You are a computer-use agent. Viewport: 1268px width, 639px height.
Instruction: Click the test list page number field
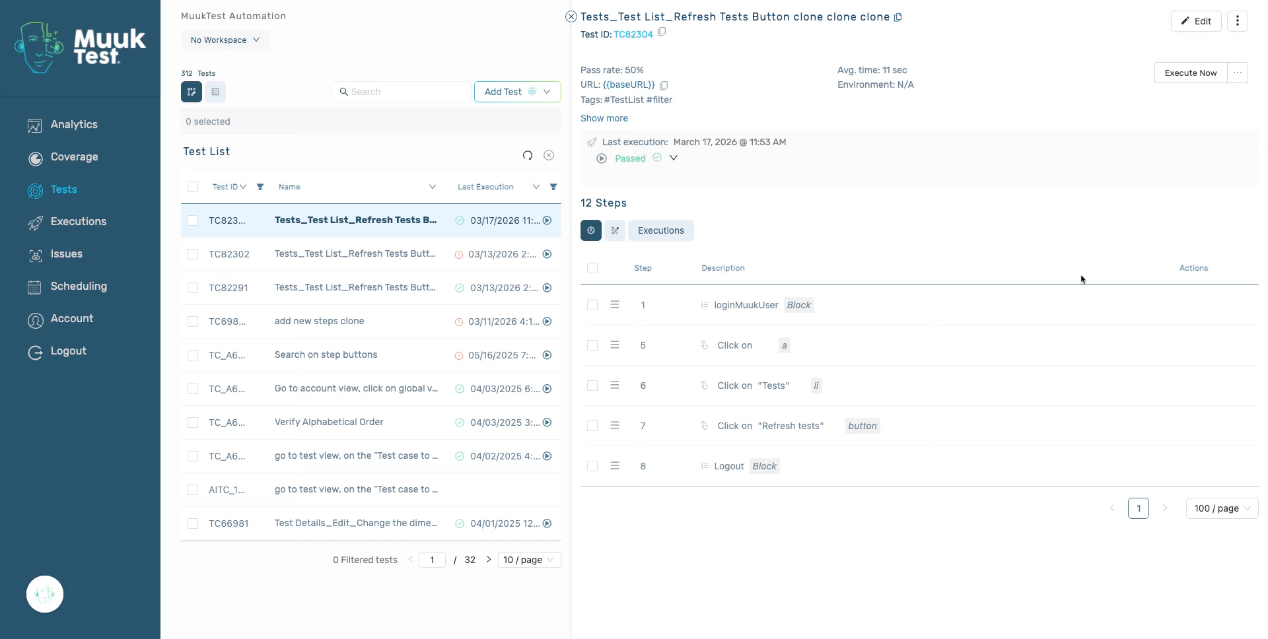tap(432, 560)
